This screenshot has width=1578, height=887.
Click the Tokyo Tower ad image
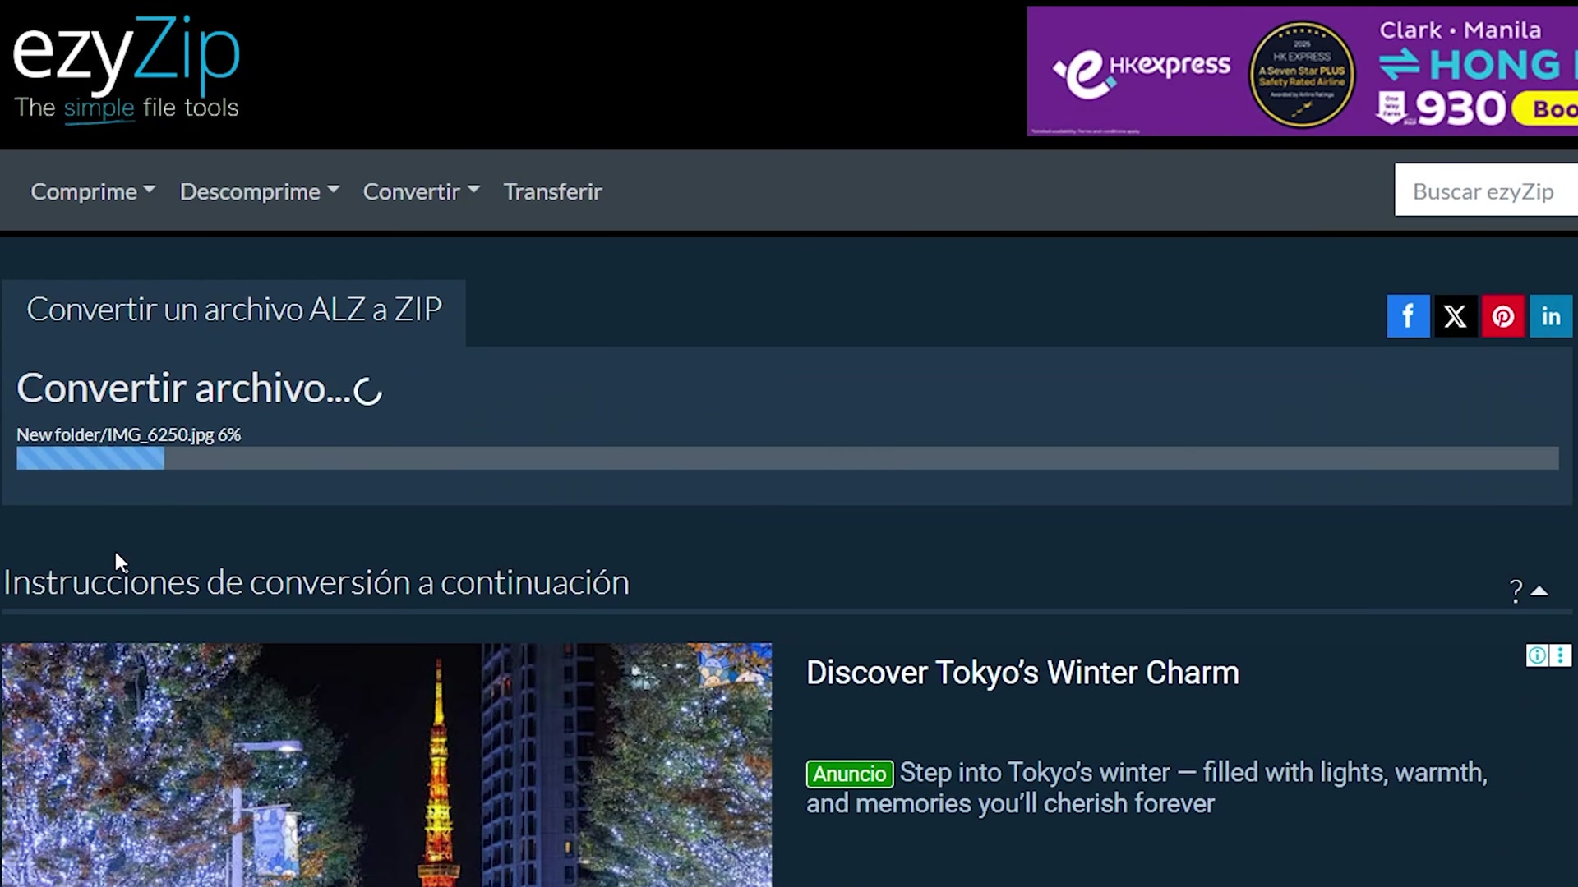coord(386,764)
